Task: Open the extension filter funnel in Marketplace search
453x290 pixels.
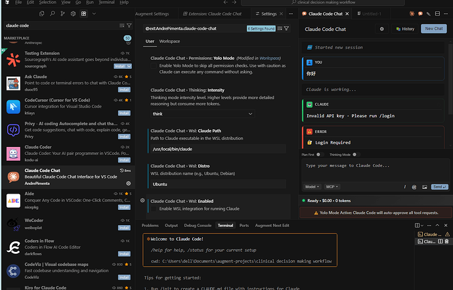Action: pos(129,26)
